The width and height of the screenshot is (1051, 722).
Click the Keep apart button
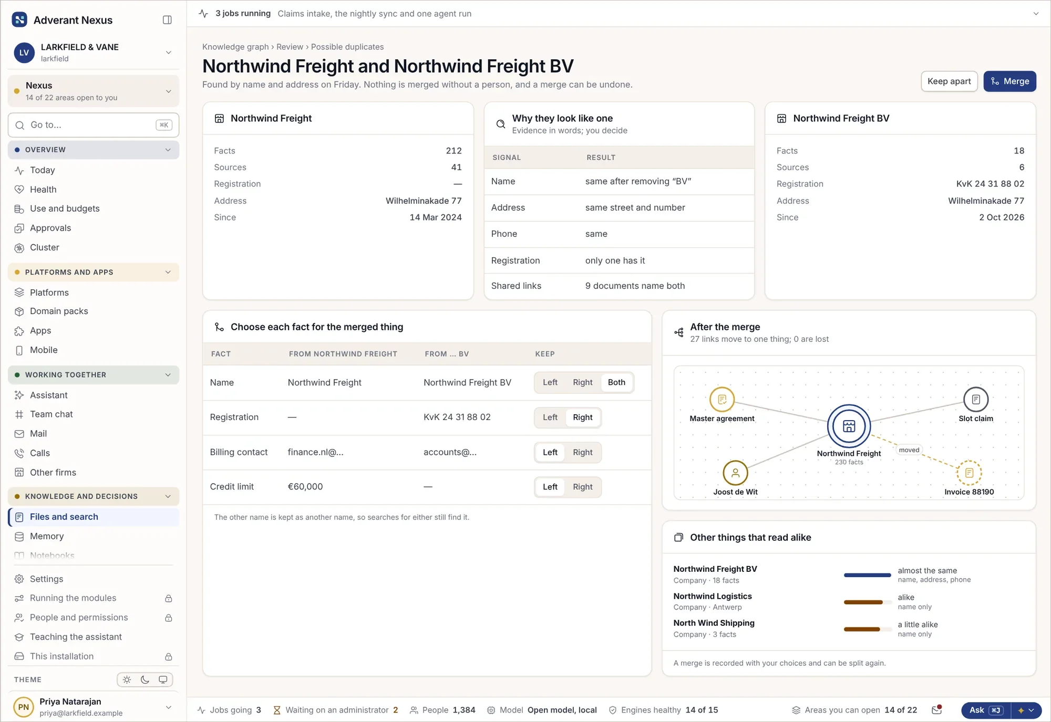point(949,81)
